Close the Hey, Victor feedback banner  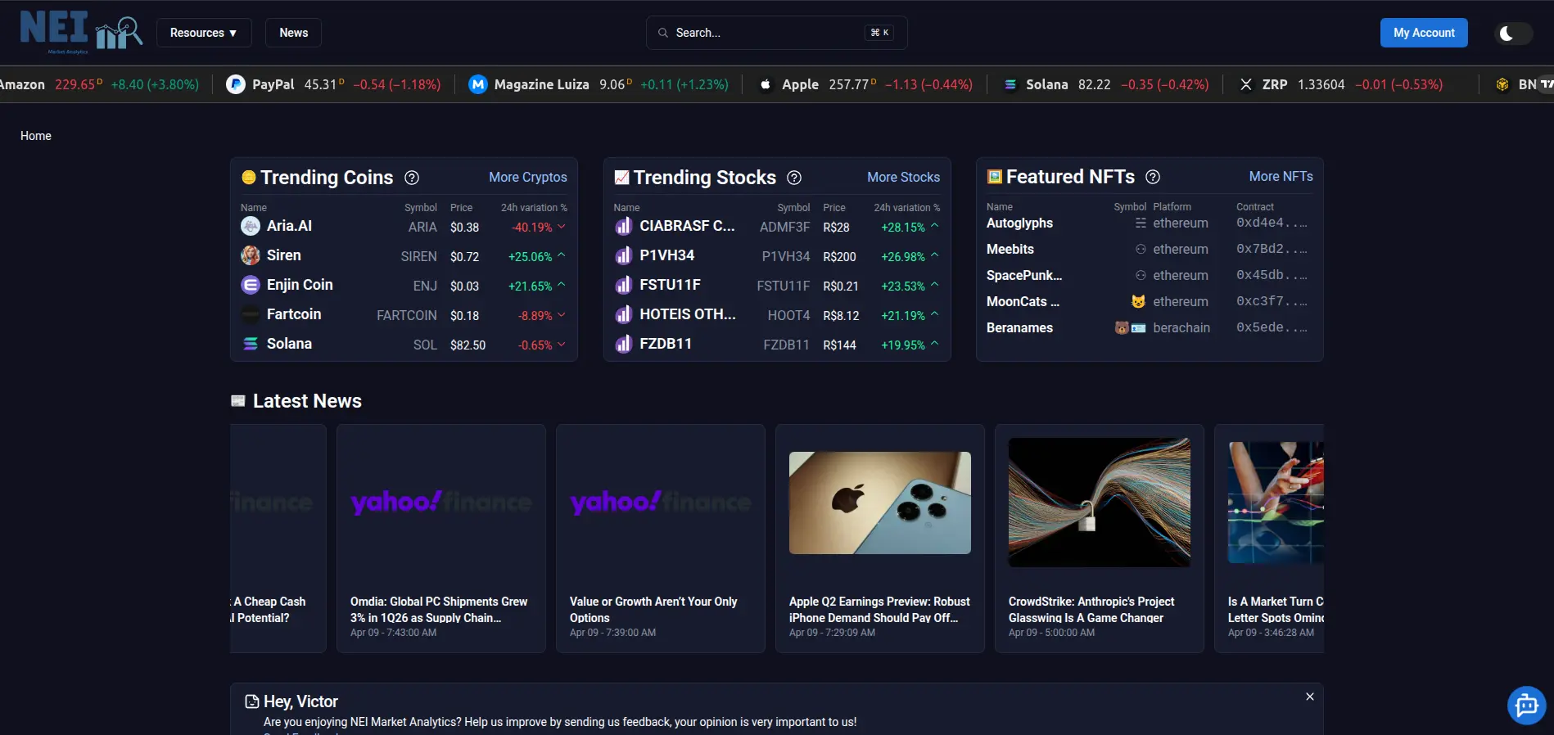(x=1310, y=697)
